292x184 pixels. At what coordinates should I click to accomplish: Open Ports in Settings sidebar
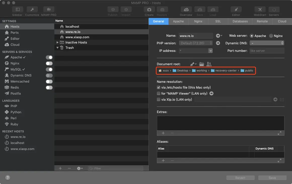tap(27, 32)
